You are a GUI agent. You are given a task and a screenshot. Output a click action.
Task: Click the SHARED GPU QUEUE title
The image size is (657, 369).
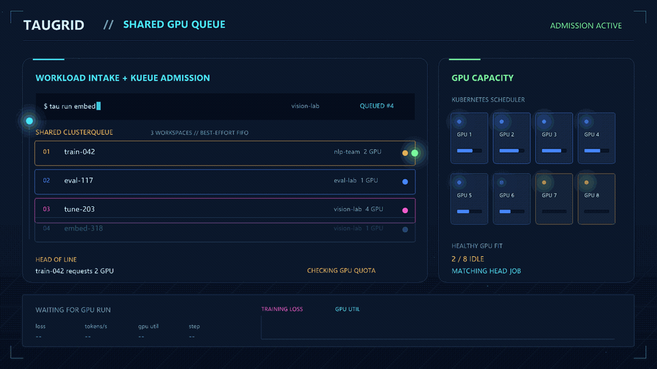(x=174, y=25)
